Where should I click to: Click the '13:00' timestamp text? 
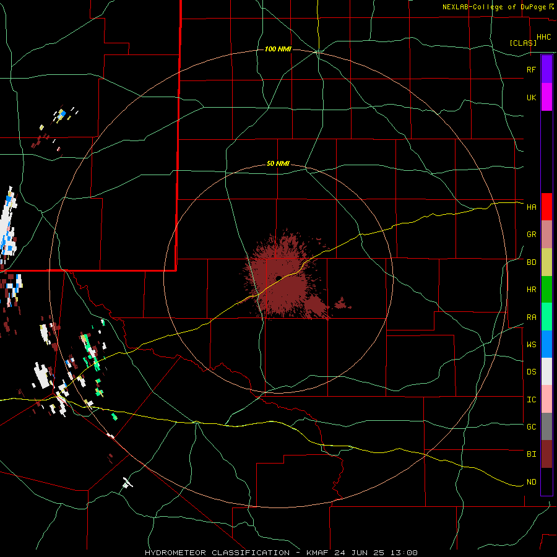tap(405, 553)
